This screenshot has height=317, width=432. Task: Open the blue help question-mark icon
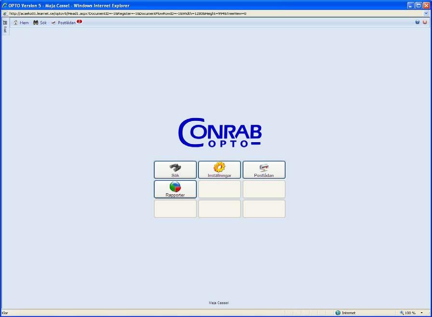click(x=418, y=22)
